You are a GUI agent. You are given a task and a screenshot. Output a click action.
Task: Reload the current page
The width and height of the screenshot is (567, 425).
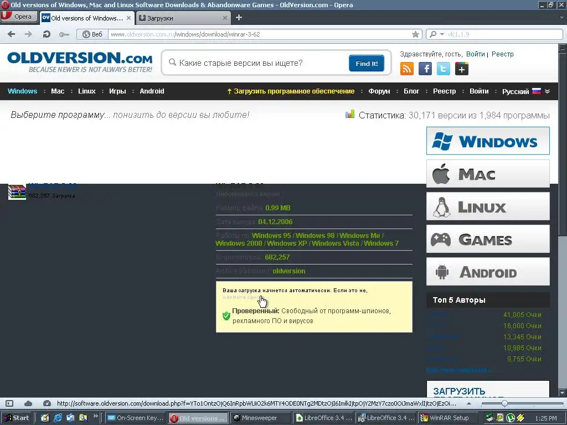(x=47, y=34)
